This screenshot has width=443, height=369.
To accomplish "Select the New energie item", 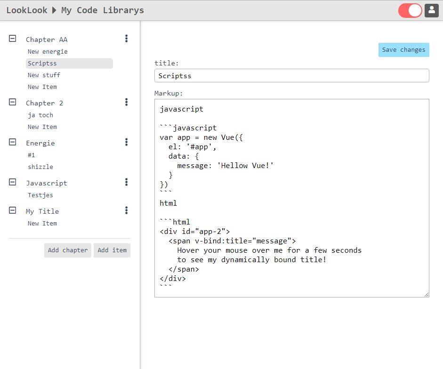I will pos(48,52).
